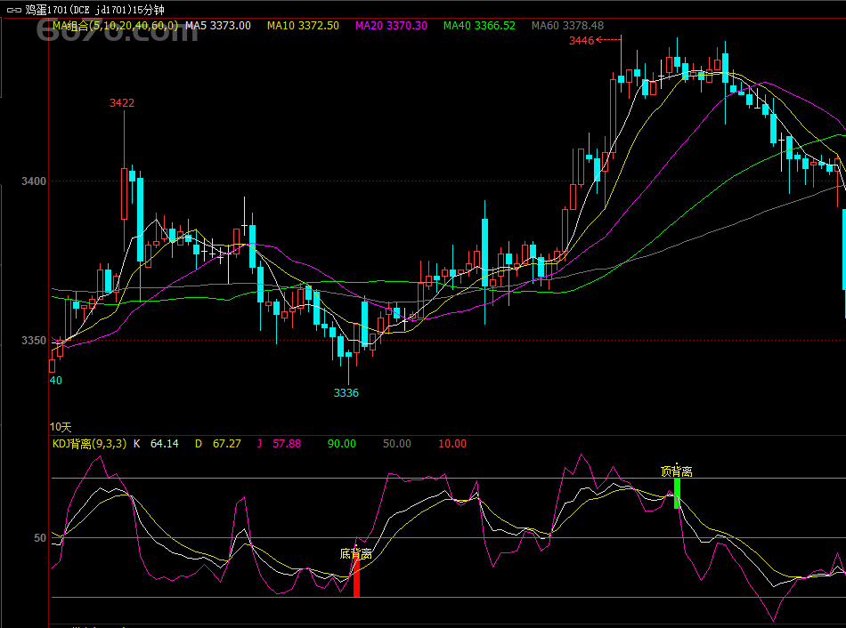846x628 pixels.
Task: Open the MA组合(5,10,20,40,60,0) indicator settings
Action: coord(115,26)
